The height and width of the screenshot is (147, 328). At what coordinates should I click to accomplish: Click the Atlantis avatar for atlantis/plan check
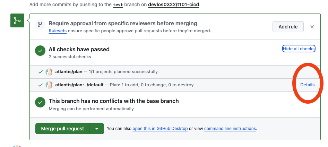(49, 72)
